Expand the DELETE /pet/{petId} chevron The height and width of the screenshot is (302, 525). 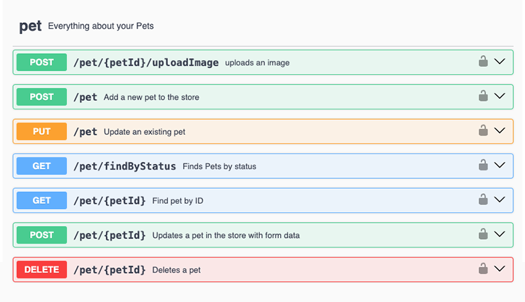tap(499, 269)
